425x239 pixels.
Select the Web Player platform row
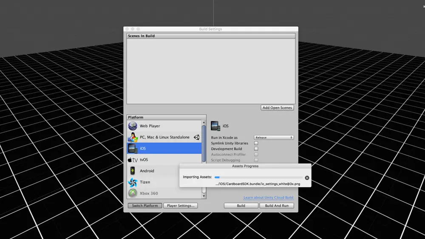pyautogui.click(x=164, y=126)
